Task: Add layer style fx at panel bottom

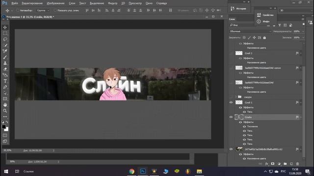Action: (266, 164)
